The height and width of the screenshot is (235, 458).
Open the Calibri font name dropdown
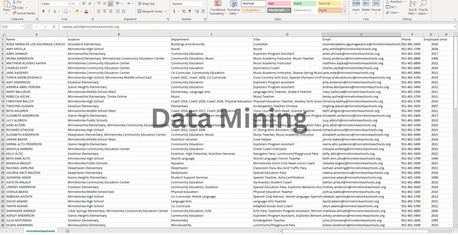[x=69, y=4]
